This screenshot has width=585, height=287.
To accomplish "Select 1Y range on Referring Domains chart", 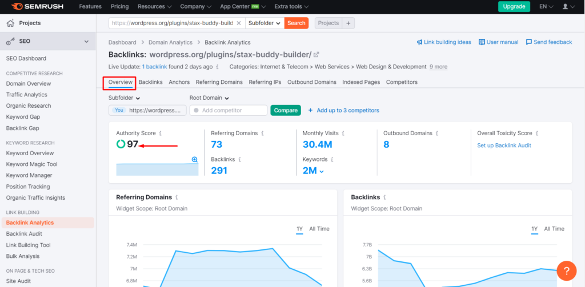I will [x=299, y=229].
